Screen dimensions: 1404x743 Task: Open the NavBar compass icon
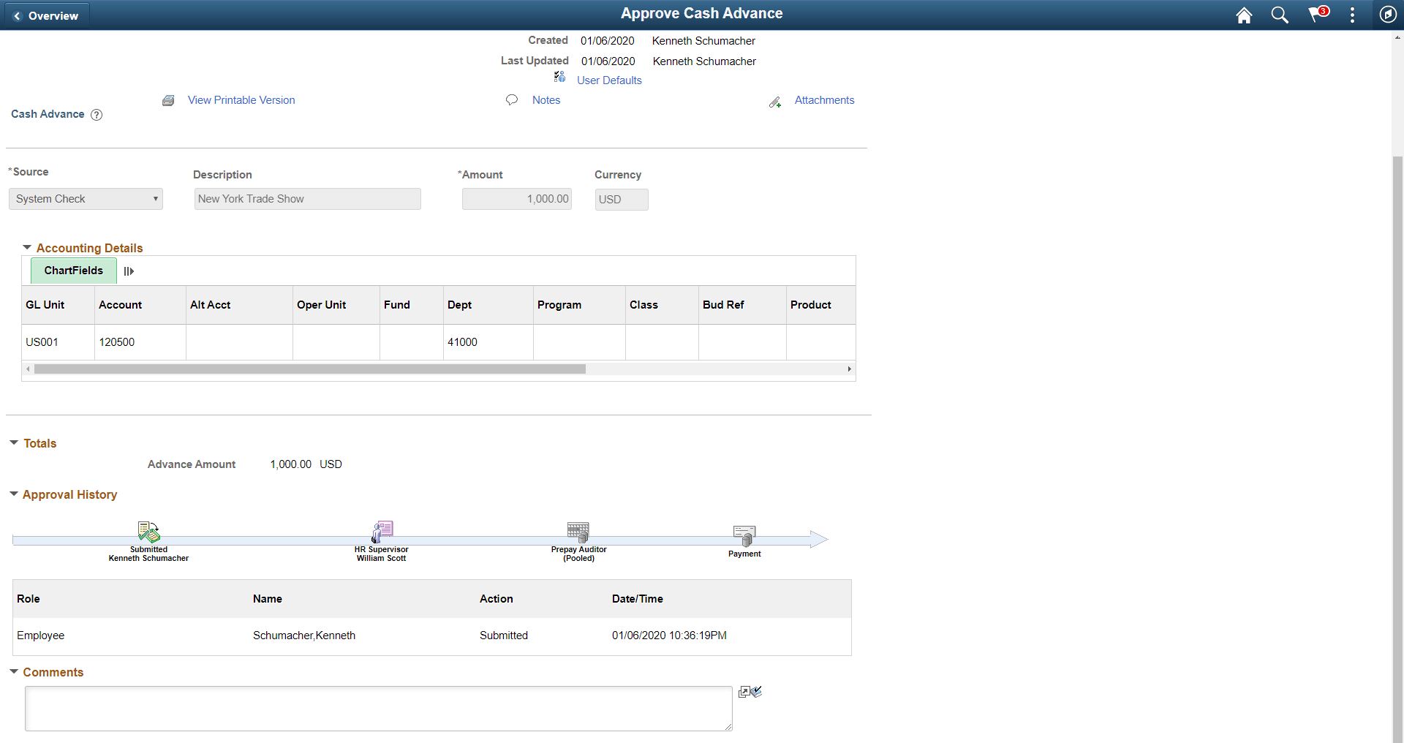point(1389,15)
